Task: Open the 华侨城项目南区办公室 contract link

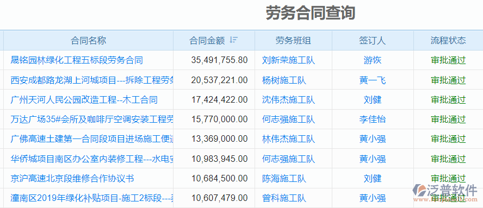Action: pyautogui.click(x=92, y=159)
